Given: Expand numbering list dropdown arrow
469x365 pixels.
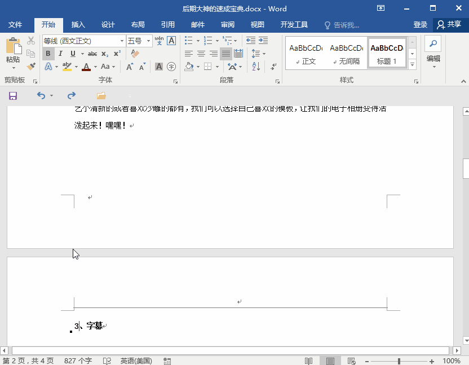Looking at the screenshot, I should (x=217, y=41).
